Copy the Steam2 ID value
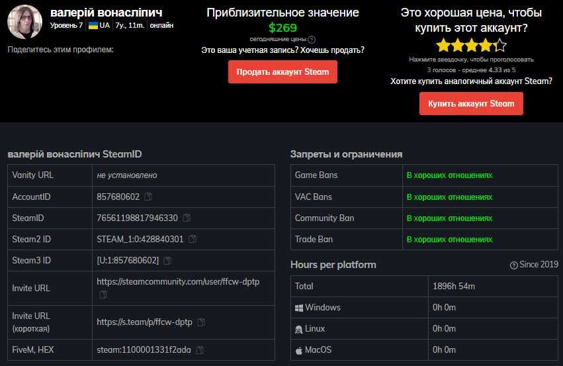This screenshot has width=563, height=366. tap(193, 239)
